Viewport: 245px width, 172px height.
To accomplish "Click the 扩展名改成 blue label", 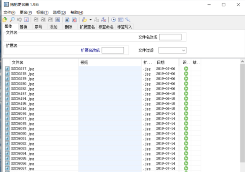I will pyautogui.click(x=90, y=50).
